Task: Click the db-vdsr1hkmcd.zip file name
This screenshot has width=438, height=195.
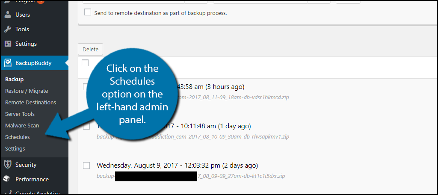Action: pyautogui.click(x=233, y=97)
